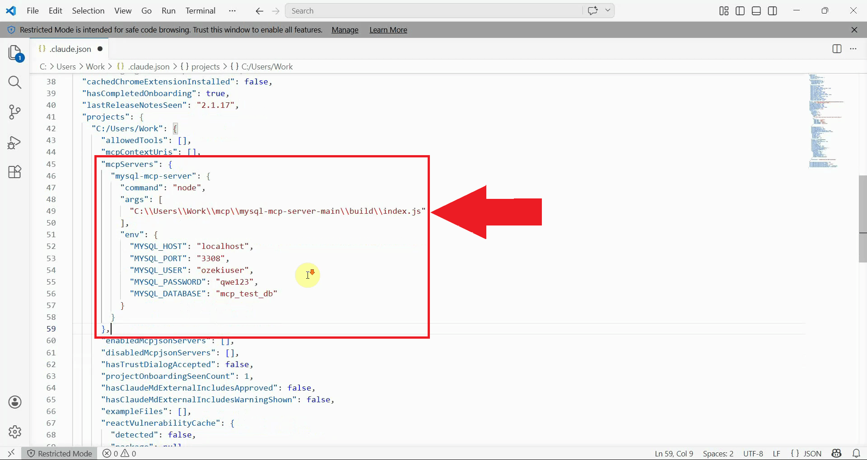The height and width of the screenshot is (460, 867).
Task: Split the editor to the right
Action: coord(837,49)
